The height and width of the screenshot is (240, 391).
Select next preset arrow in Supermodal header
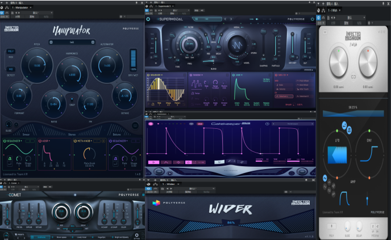tap(231, 19)
